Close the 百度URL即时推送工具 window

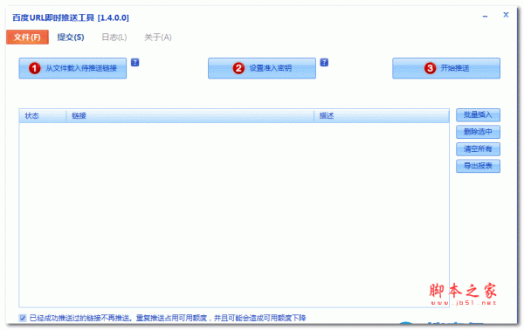pos(506,15)
